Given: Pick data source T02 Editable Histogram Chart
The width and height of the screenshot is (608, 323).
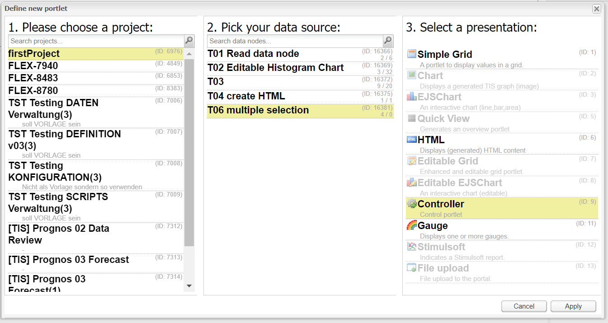Looking at the screenshot, I should [300, 68].
